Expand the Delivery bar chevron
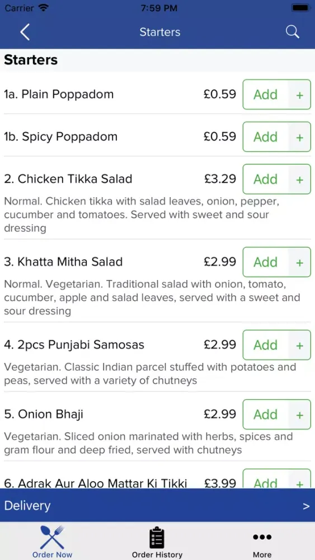This screenshot has height=560, width=315. (x=306, y=506)
